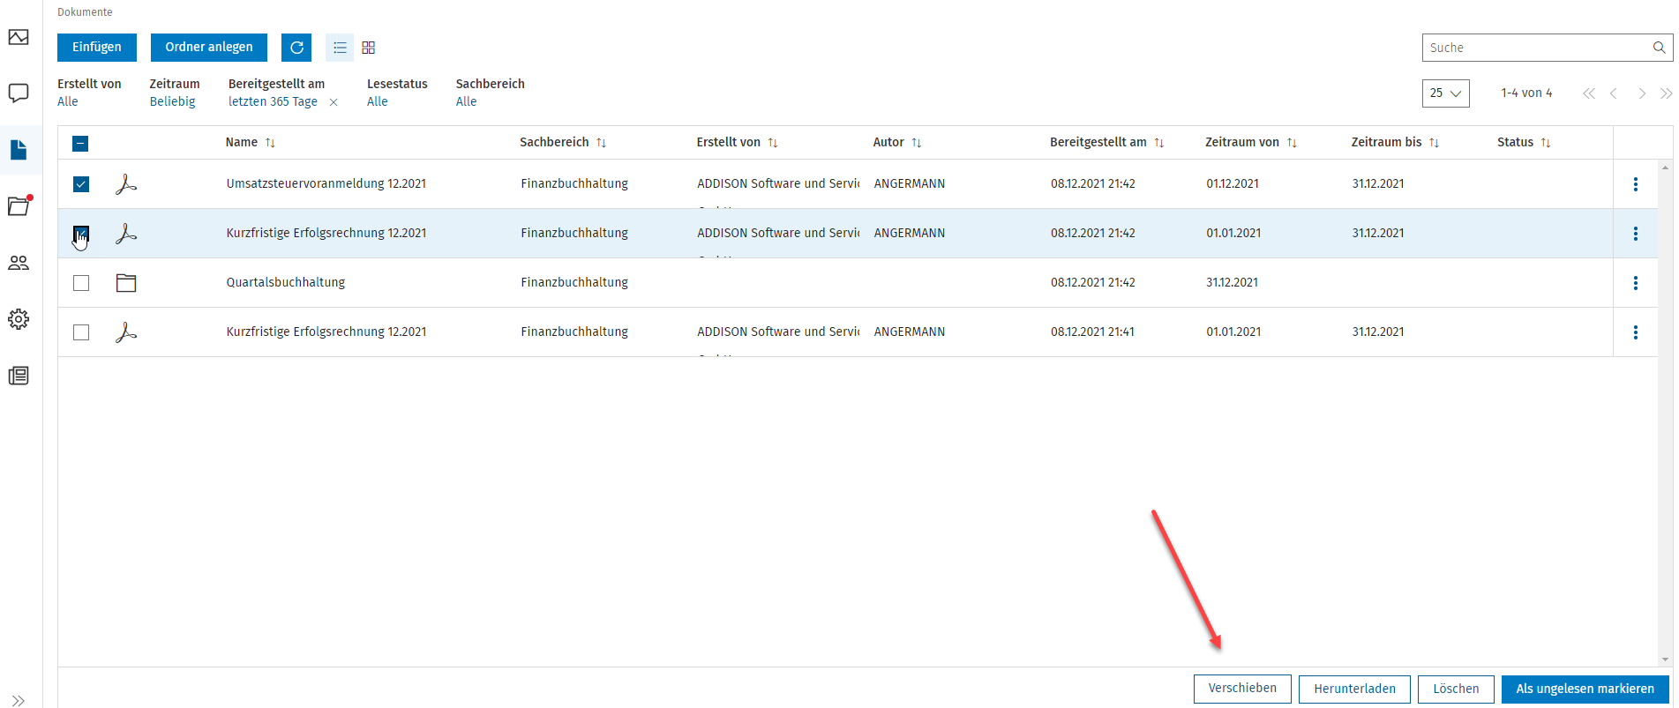The width and height of the screenshot is (1679, 708).
Task: Click the refresh icon button
Action: [296, 48]
